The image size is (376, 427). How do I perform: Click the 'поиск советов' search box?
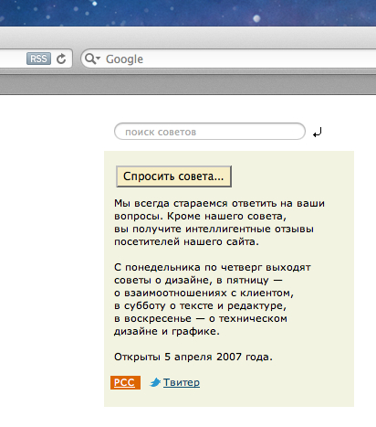(x=210, y=132)
